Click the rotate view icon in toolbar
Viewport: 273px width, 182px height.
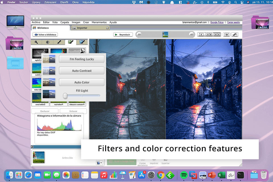tap(235, 35)
